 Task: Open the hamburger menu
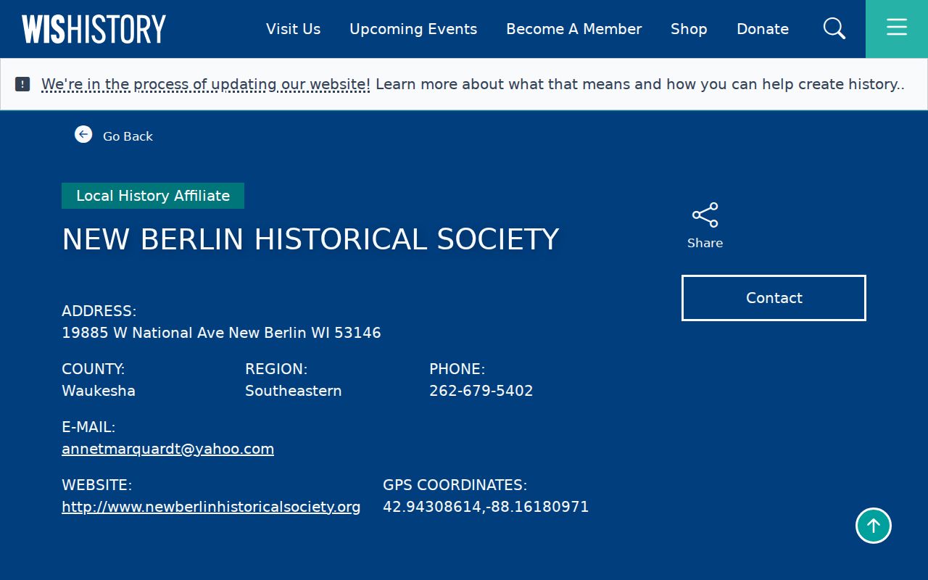coord(897,29)
